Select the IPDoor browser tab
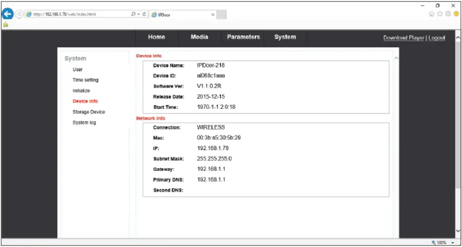The width and height of the screenshot is (462, 247). click(x=183, y=15)
